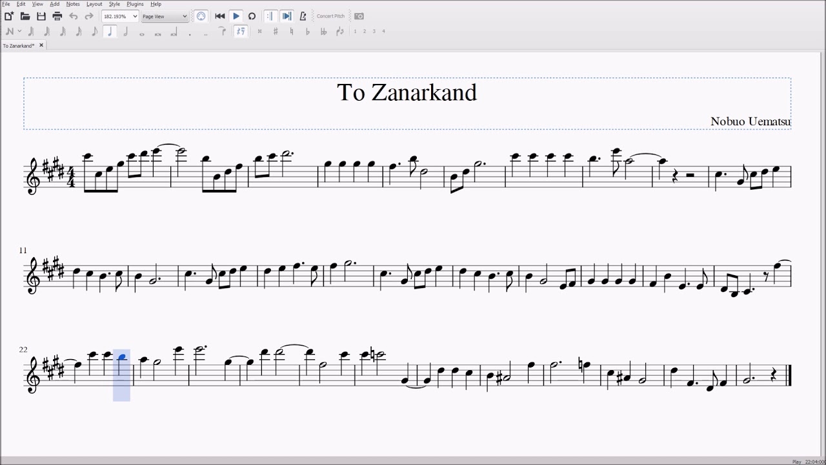Open a score file via folder icon
826x465 pixels.
coord(25,16)
